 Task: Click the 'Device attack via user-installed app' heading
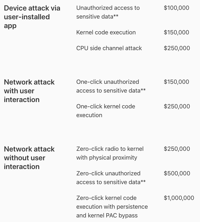point(32,17)
